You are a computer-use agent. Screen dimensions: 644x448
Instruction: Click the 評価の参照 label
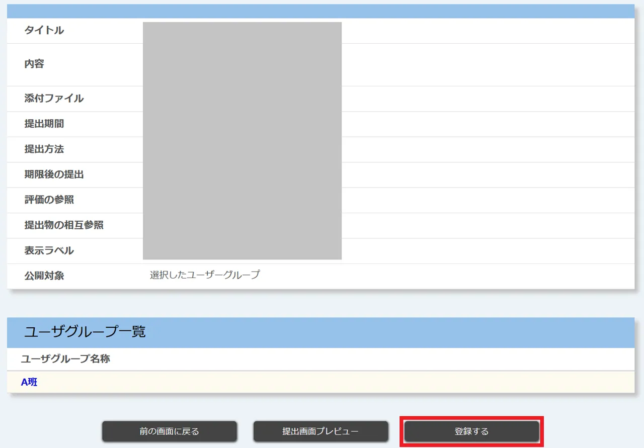pos(49,200)
